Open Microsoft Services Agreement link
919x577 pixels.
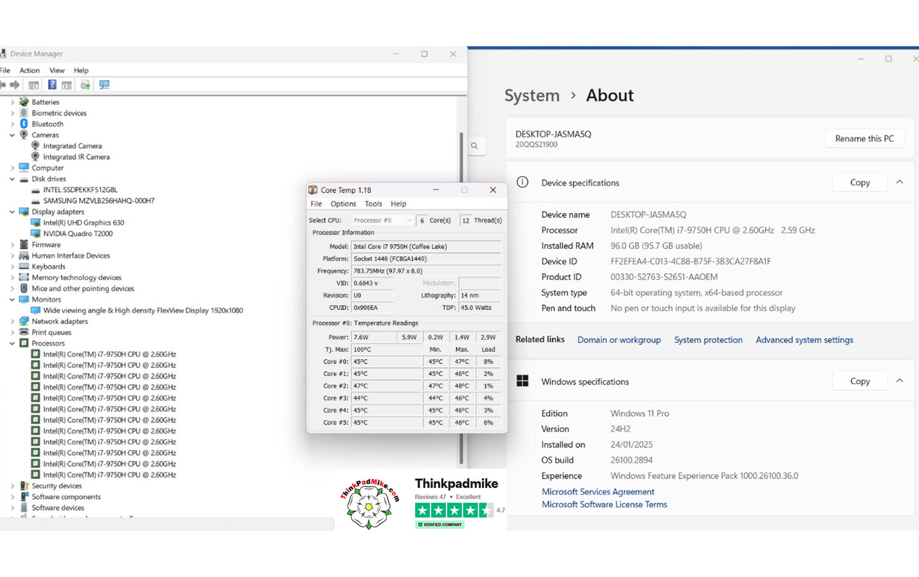coord(598,492)
